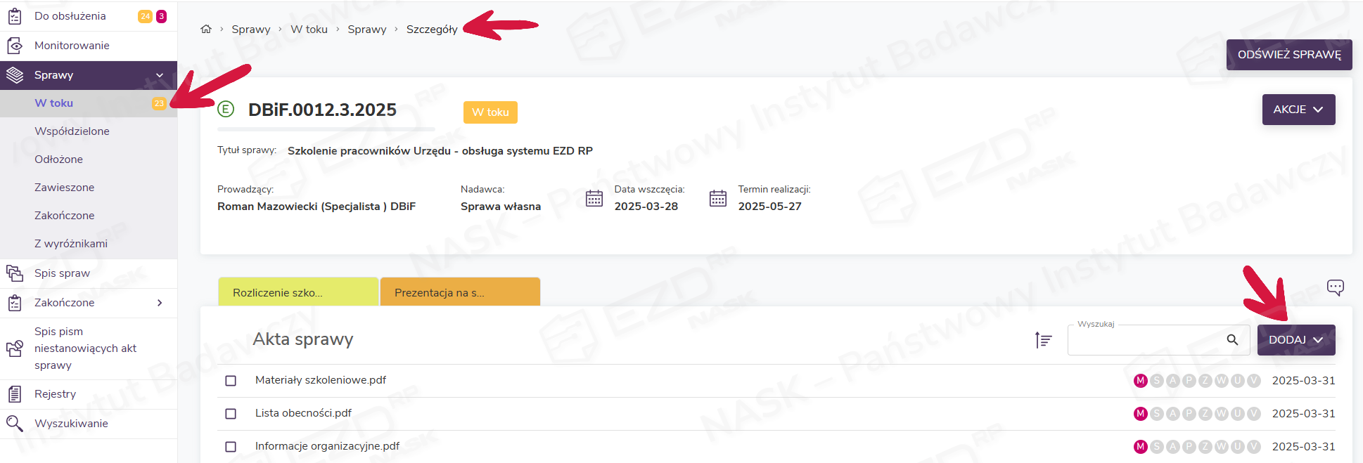The image size is (1363, 463).
Task: Click the Termin realizacji calendar icon
Action: tap(718, 198)
